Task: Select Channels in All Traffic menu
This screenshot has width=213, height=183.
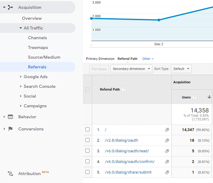Action: pos(37,38)
